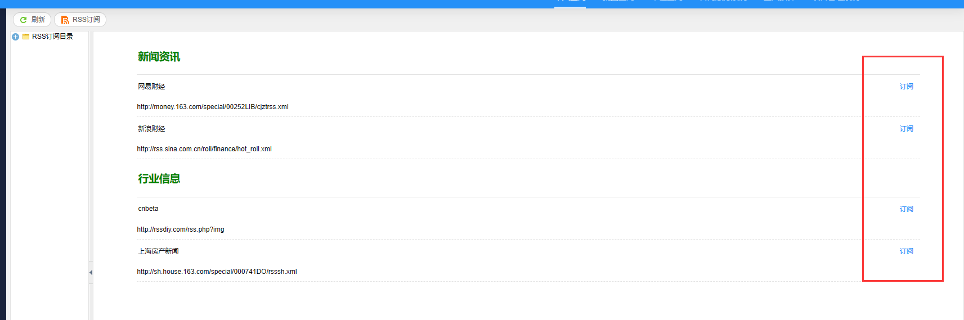Click the rssdiy.com feed URL

[181, 229]
